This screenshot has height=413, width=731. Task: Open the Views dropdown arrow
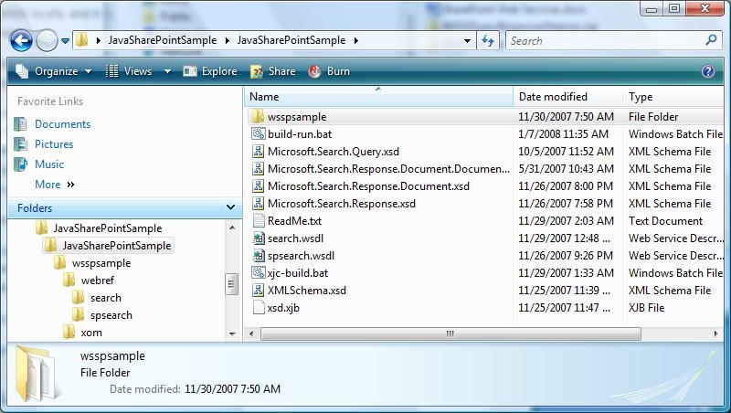point(167,71)
